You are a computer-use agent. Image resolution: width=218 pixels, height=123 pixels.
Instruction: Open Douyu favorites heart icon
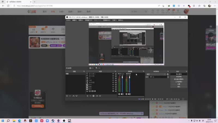click(158, 11)
